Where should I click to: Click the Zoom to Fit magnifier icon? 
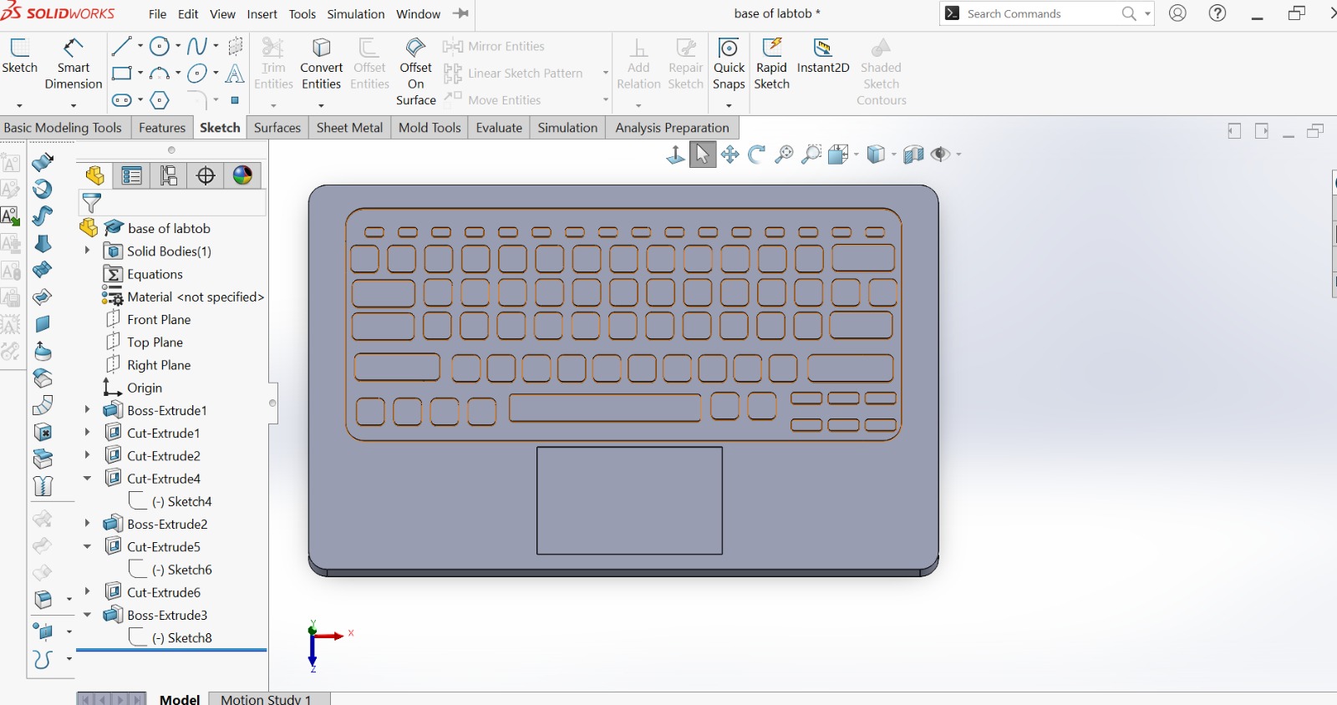click(784, 155)
